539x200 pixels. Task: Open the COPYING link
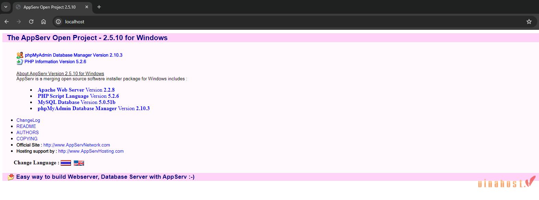coord(27,139)
